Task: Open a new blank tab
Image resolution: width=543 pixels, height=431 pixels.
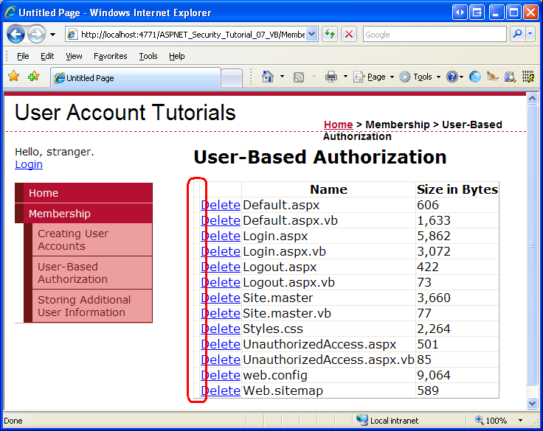Action: (232, 79)
